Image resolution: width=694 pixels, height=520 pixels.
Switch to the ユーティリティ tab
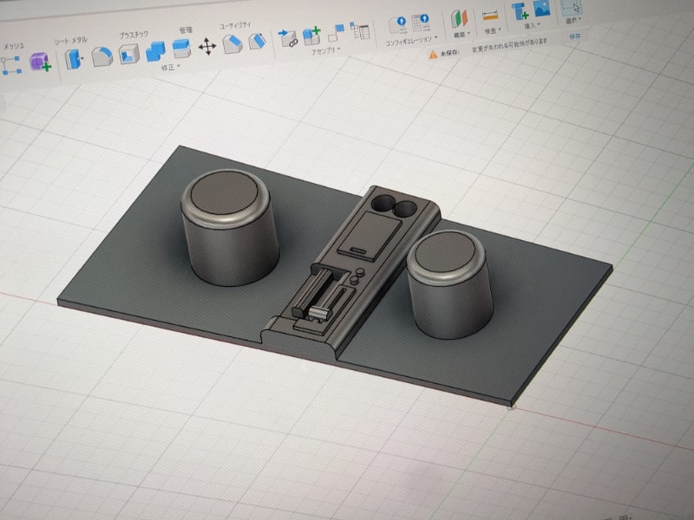235,26
